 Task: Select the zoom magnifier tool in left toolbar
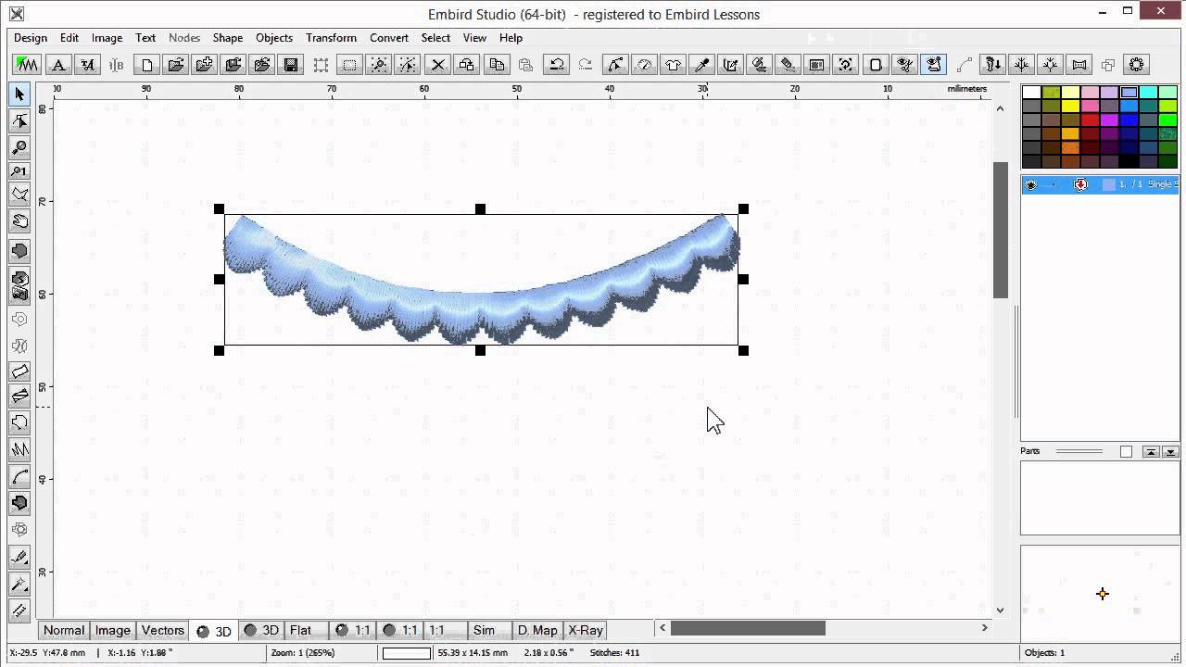click(x=19, y=146)
